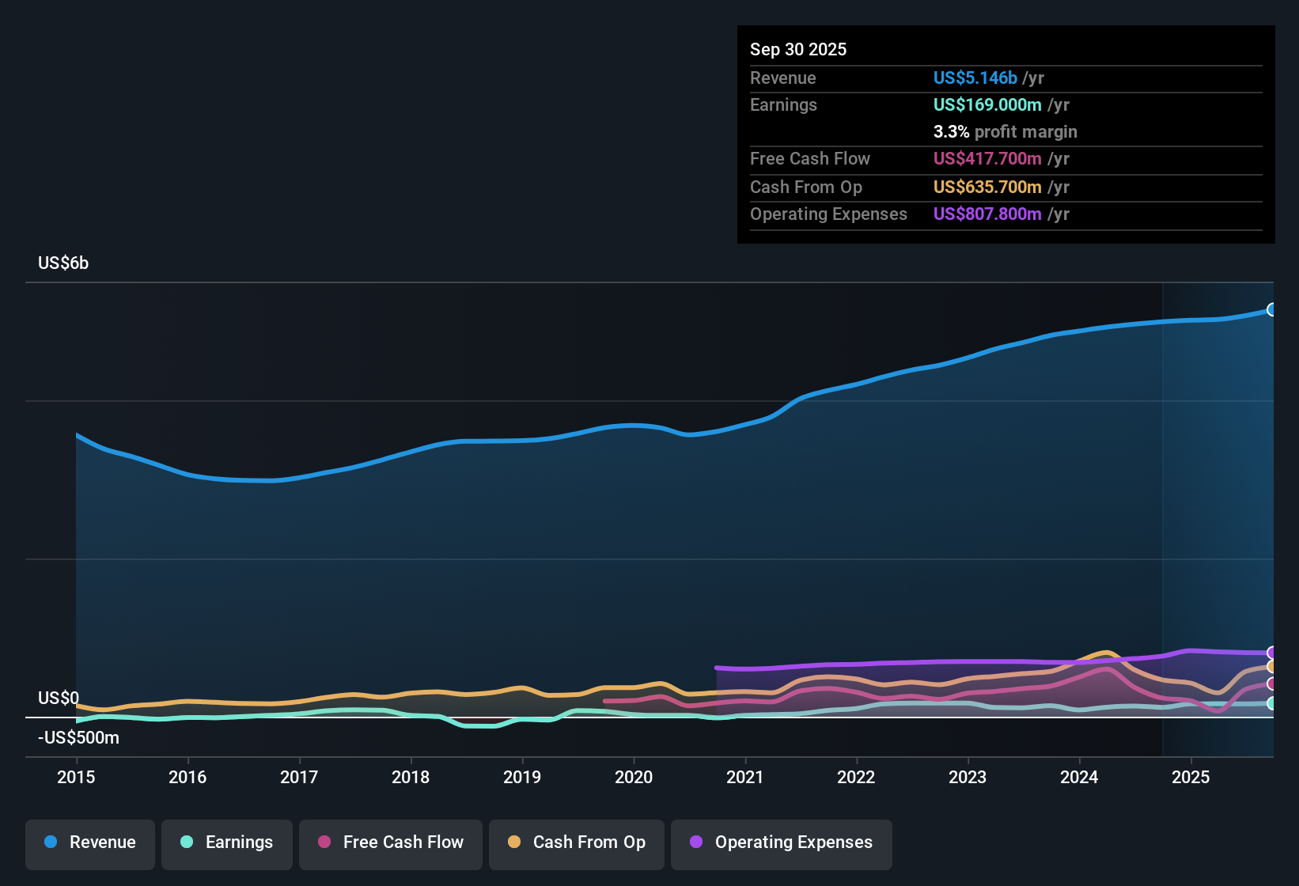1299x886 pixels.
Task: Select the Free Cash Flow legend item
Action: pyautogui.click(x=390, y=842)
